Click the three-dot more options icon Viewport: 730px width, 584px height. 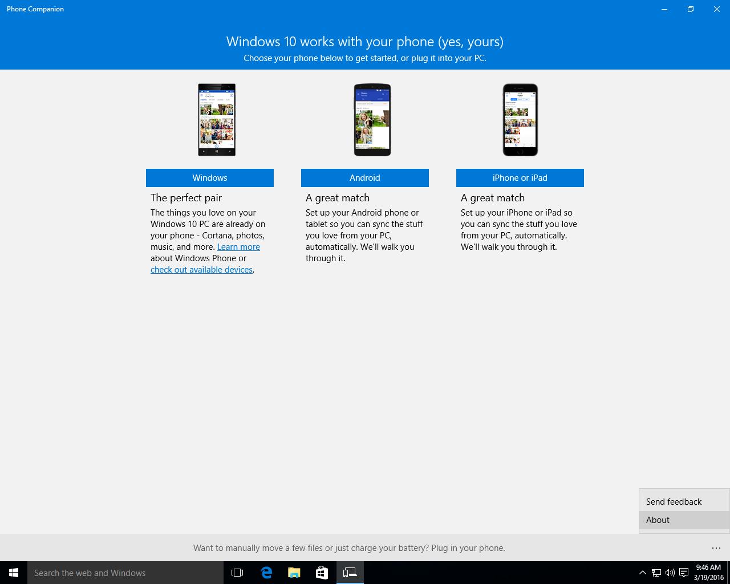point(716,548)
